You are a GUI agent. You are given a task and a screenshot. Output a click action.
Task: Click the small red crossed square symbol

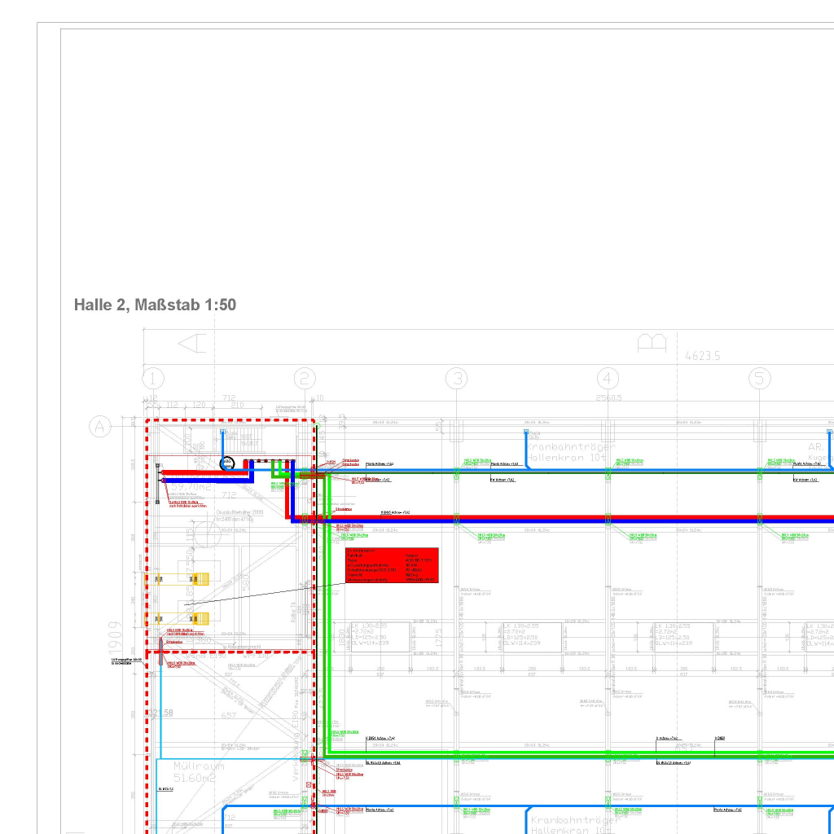tap(309, 785)
